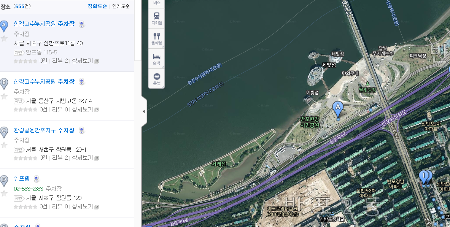The width and height of the screenshot is (450, 227).
Task: Toggle favorite star for 쉬프렘
Action: tap(4, 194)
